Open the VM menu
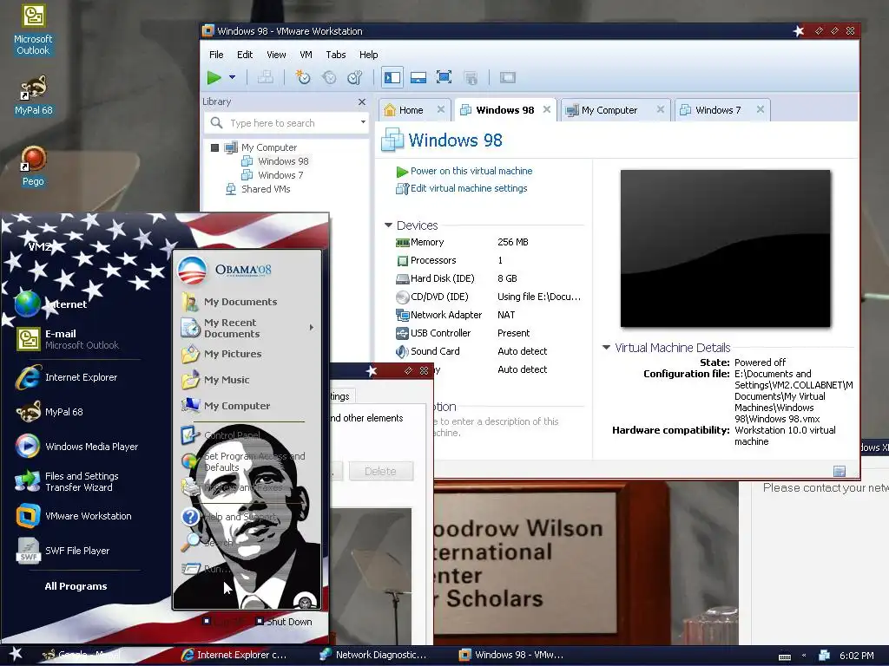The height and width of the screenshot is (666, 889). (306, 55)
